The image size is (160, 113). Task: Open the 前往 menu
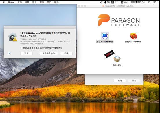click(x=42, y=2)
